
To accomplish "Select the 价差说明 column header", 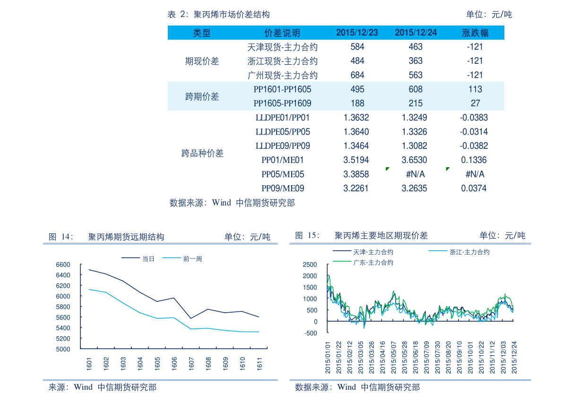I will point(282,33).
